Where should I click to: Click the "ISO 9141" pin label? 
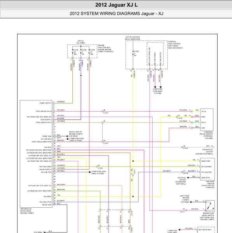48,147
